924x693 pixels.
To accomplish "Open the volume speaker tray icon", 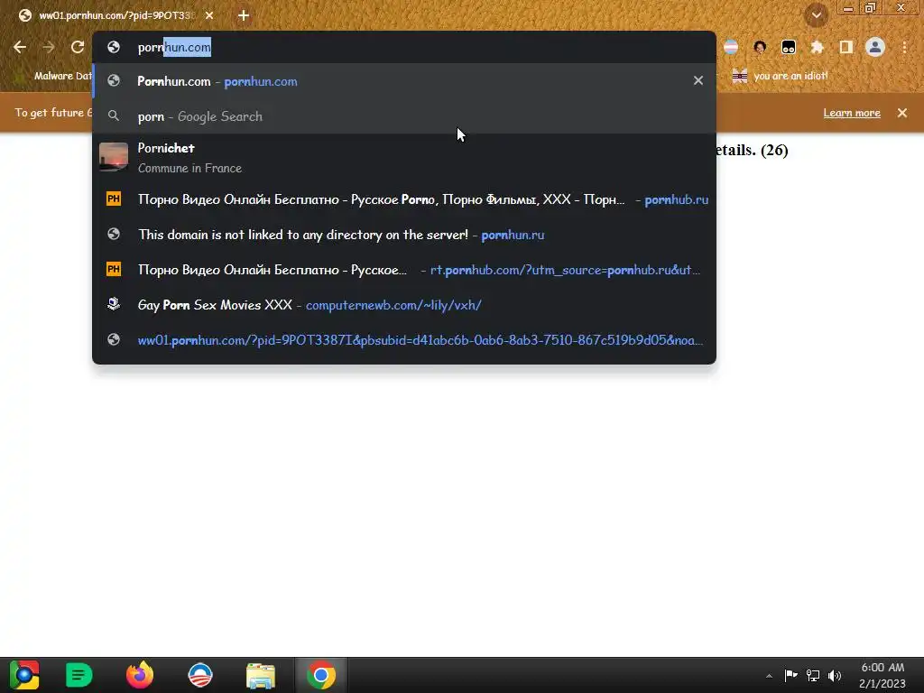I will (835, 675).
